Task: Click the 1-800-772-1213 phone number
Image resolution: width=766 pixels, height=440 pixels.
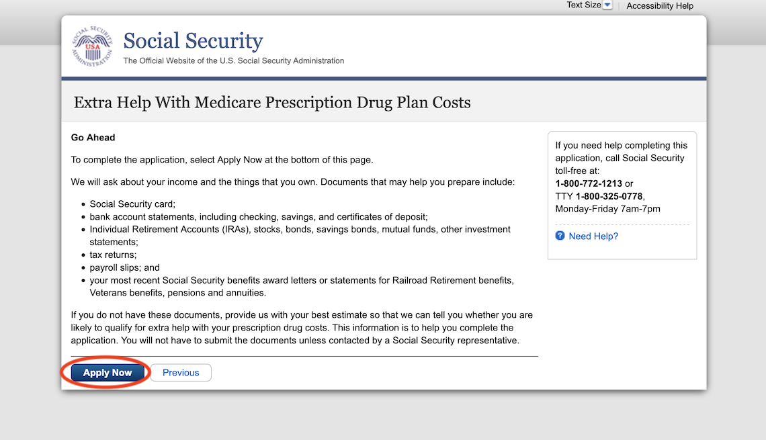Action: coord(589,183)
